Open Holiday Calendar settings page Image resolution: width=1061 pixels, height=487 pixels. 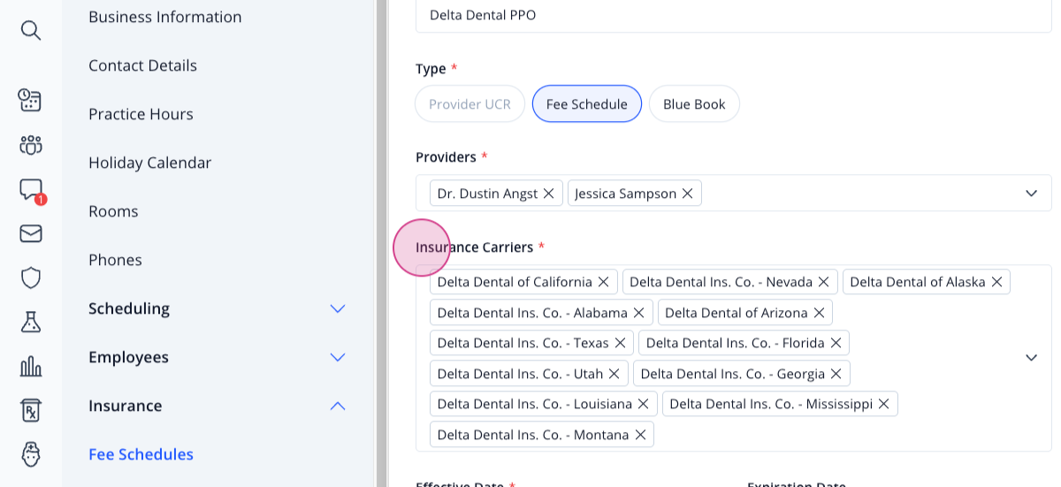[149, 163]
